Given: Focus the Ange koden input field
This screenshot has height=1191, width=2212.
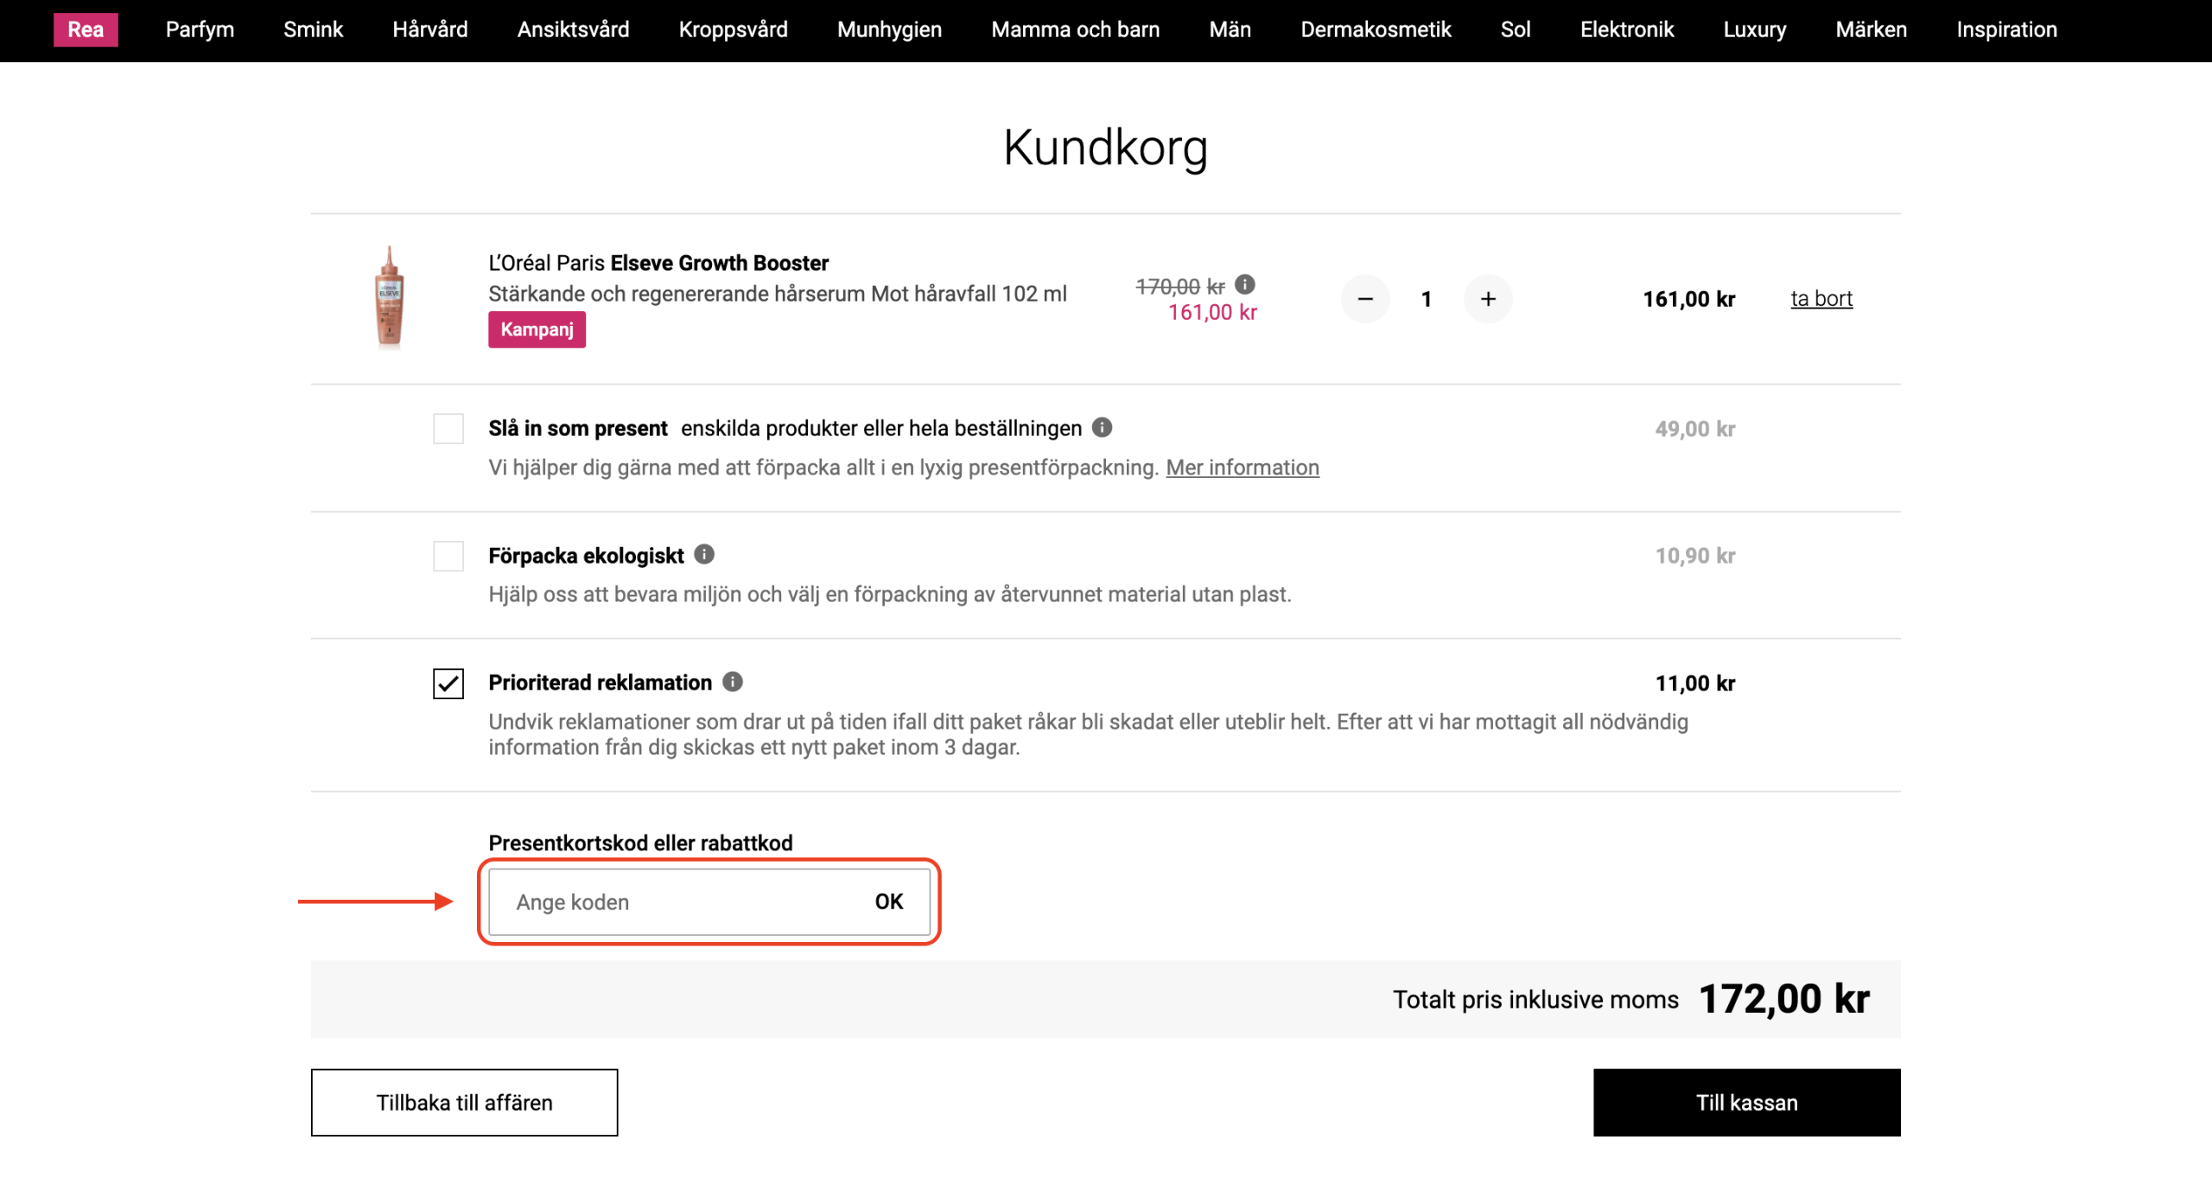Looking at the screenshot, I should 674,901.
